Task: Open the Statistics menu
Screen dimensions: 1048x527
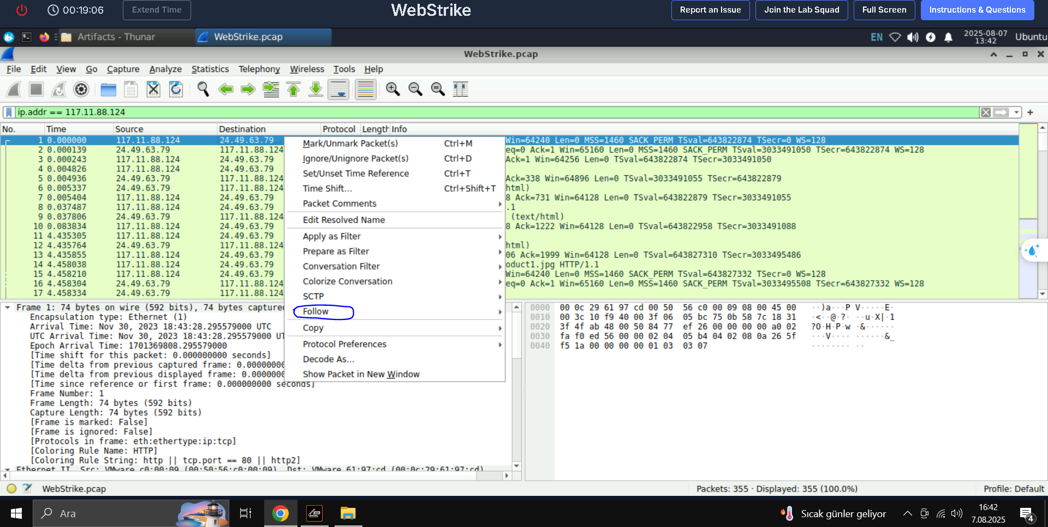Action: pos(210,69)
